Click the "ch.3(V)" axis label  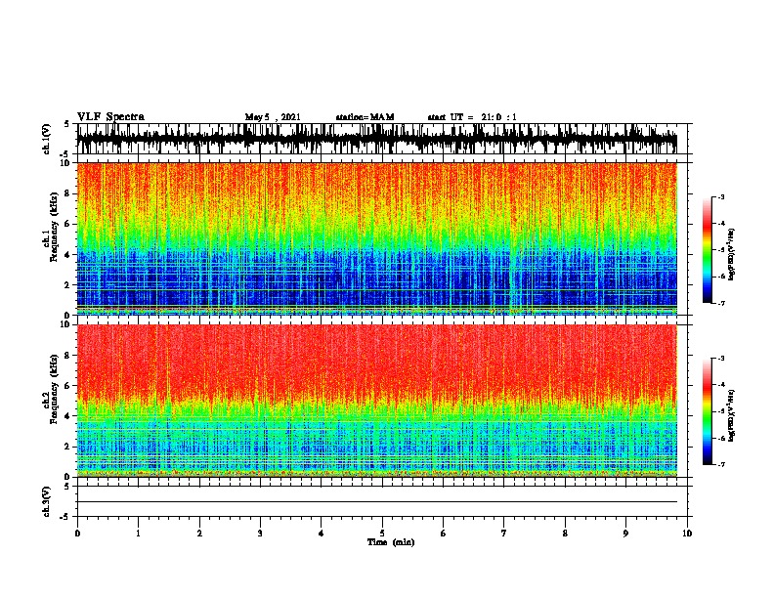point(47,501)
